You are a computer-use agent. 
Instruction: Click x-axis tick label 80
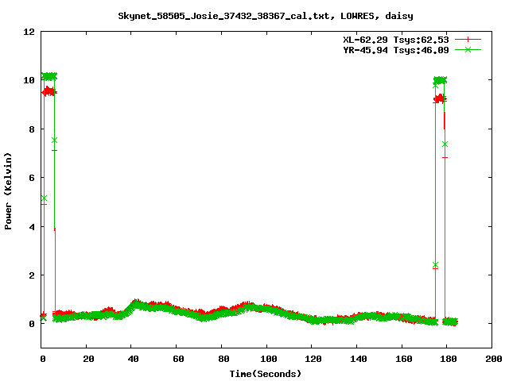[223, 359]
